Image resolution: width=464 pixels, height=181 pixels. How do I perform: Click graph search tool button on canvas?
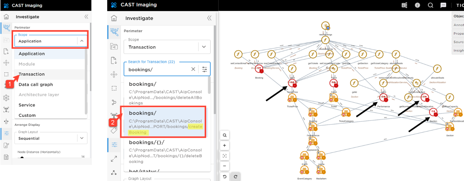click(x=224, y=135)
